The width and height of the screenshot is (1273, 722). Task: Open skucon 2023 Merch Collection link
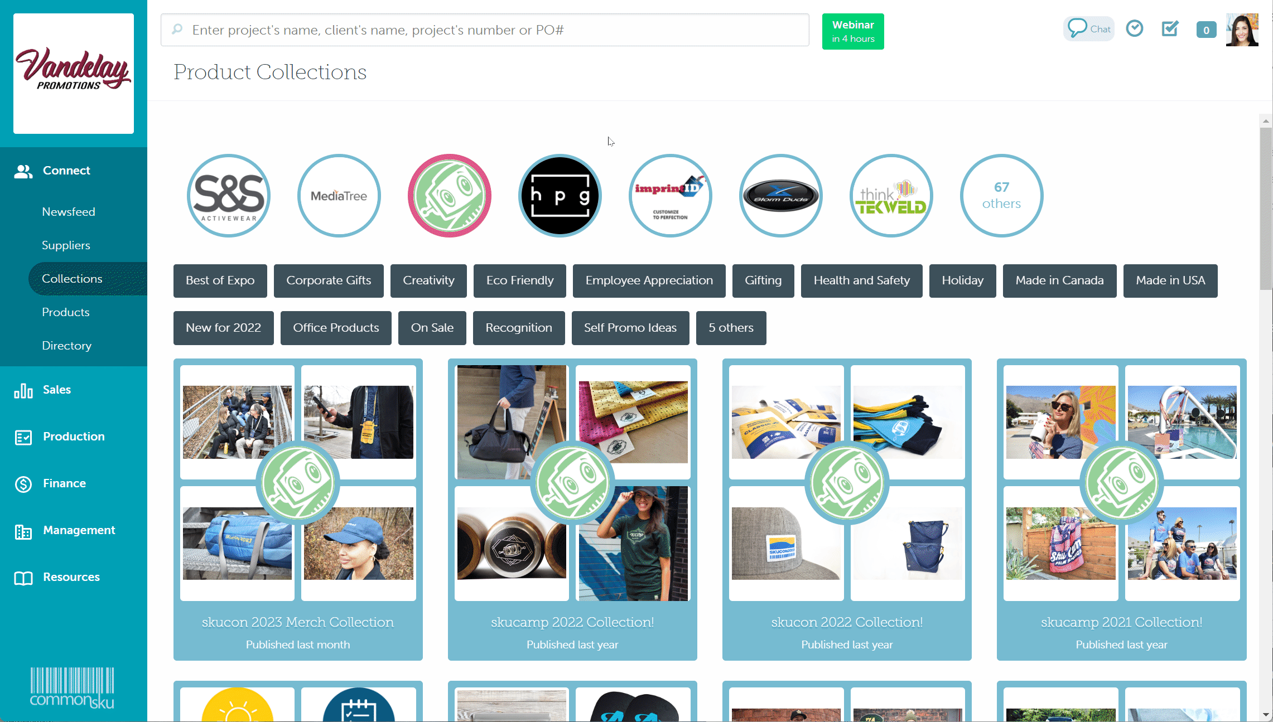pyautogui.click(x=298, y=622)
